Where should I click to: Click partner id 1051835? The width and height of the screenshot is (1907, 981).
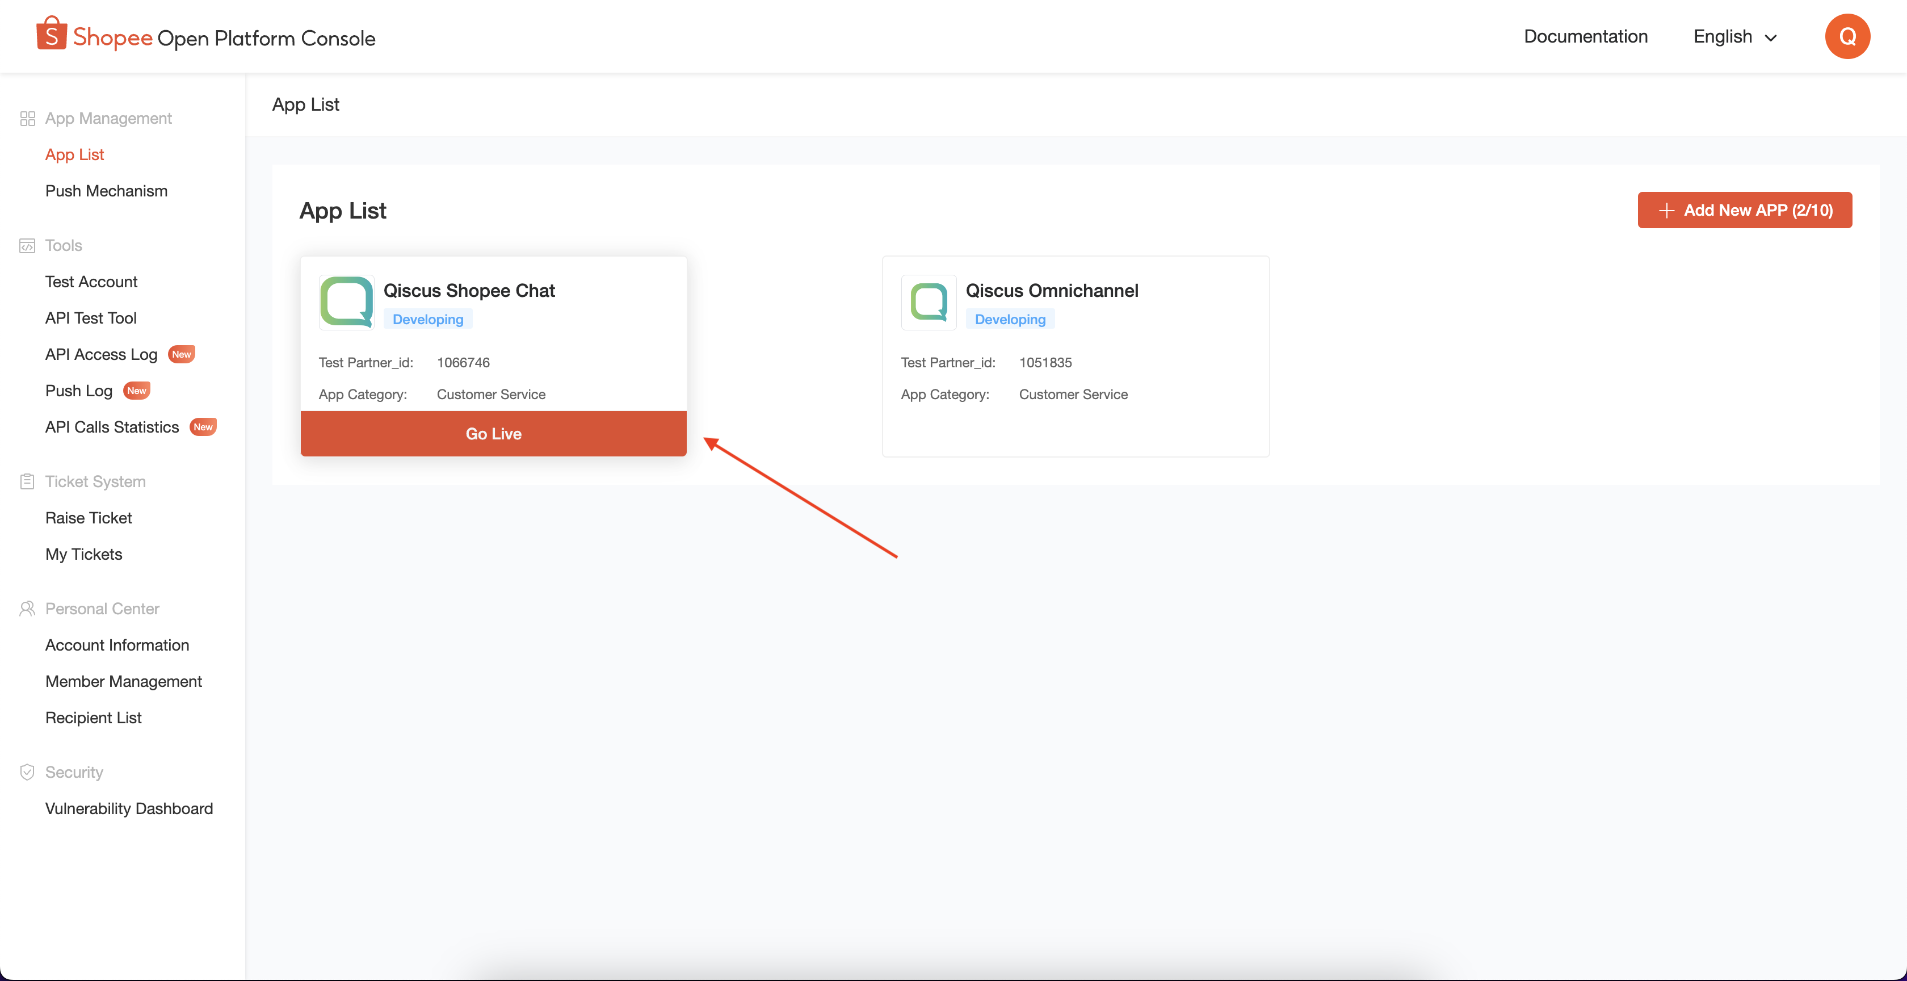(x=1045, y=363)
